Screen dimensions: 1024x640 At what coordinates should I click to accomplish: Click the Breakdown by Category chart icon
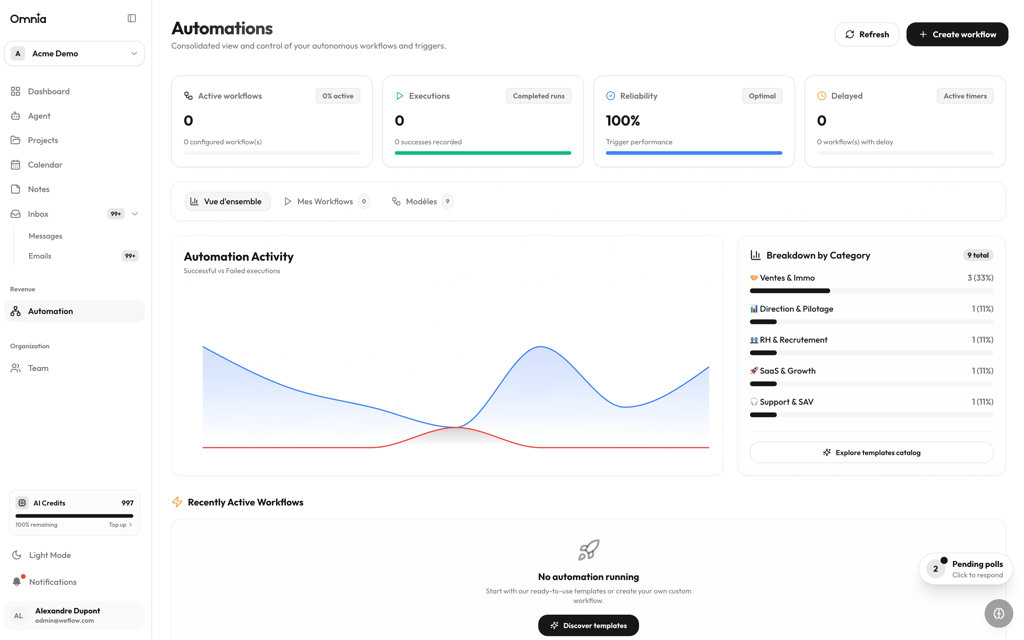pos(756,255)
